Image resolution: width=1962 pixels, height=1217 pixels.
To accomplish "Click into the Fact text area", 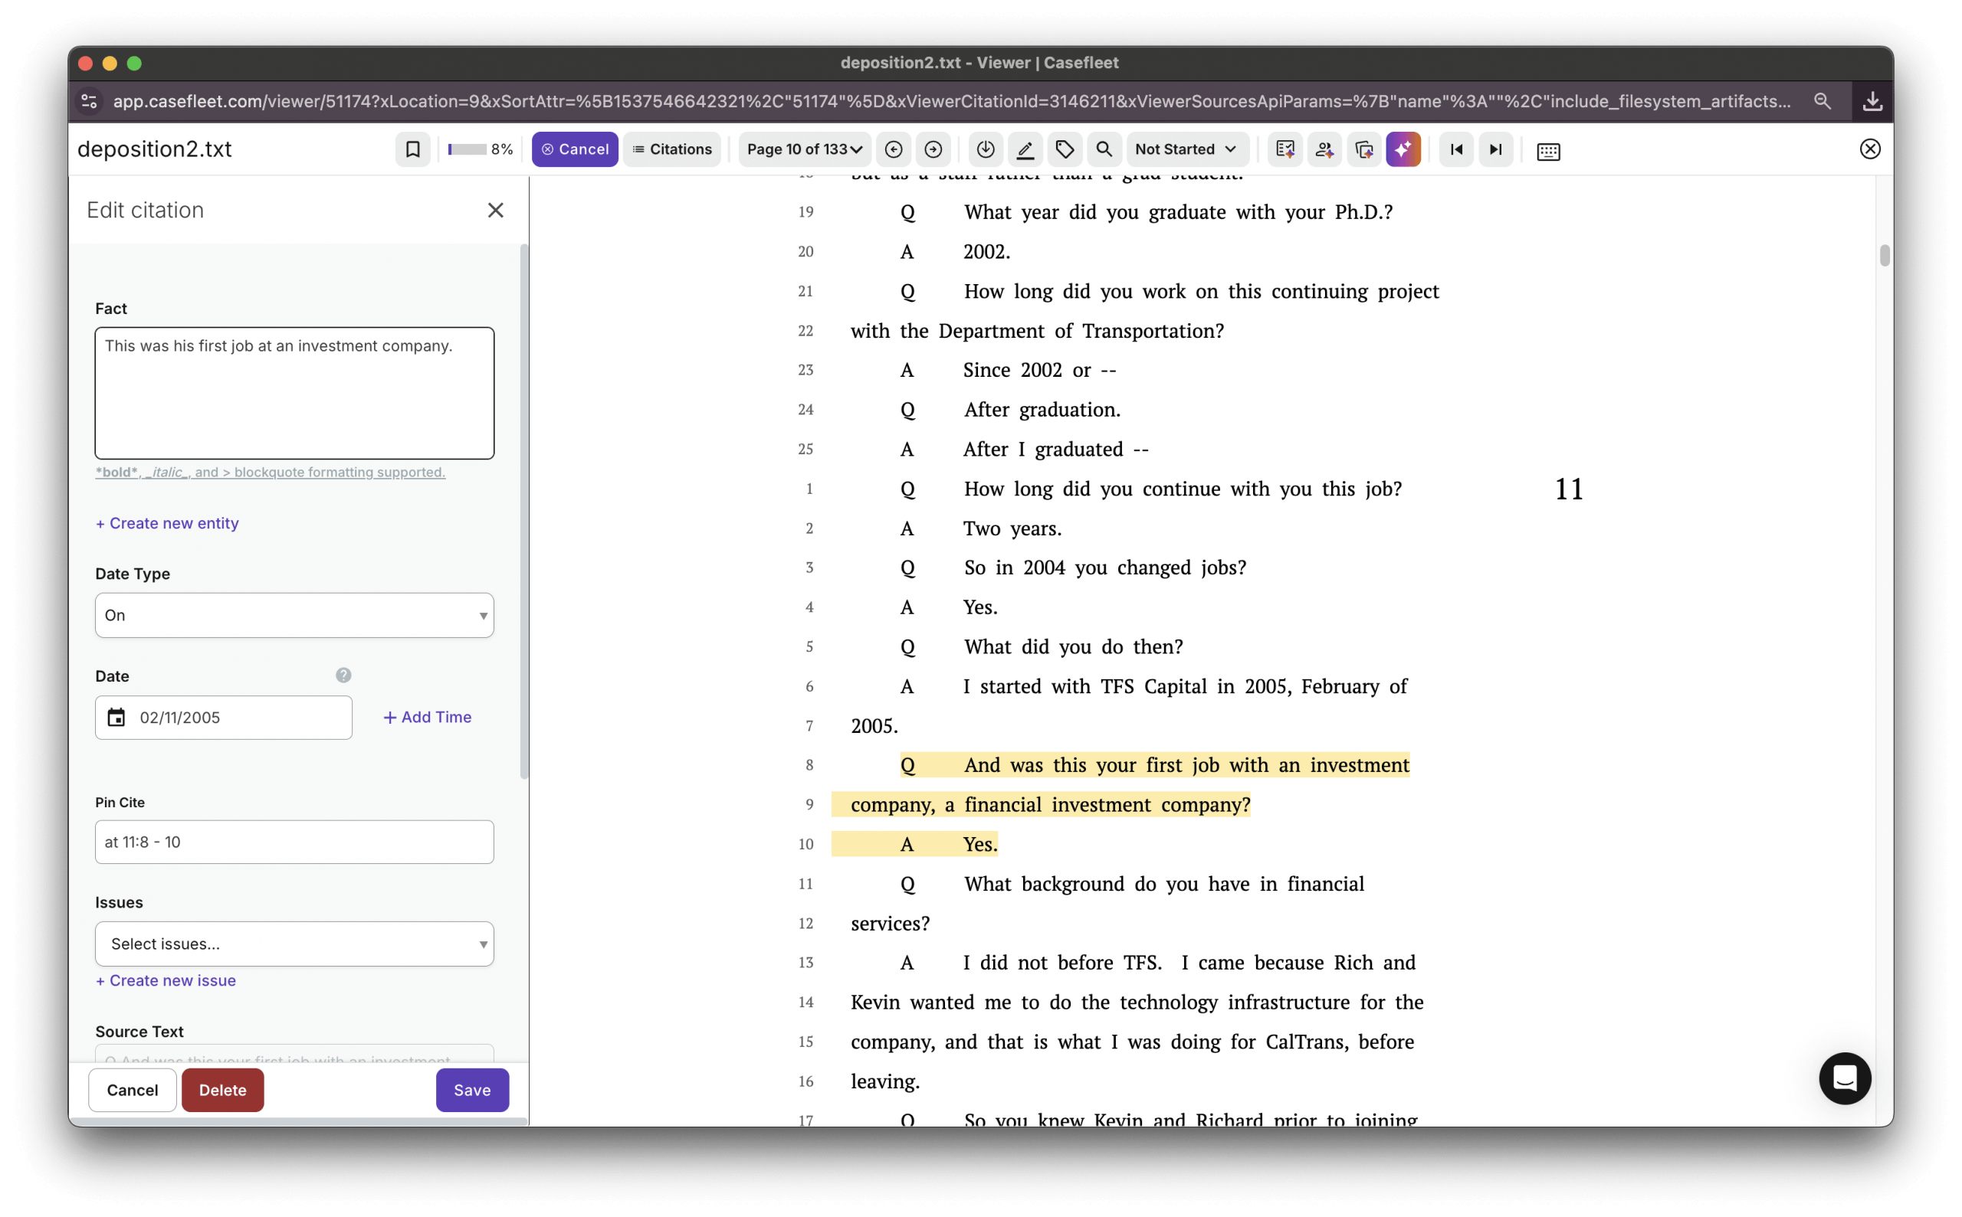I will pos(295,393).
